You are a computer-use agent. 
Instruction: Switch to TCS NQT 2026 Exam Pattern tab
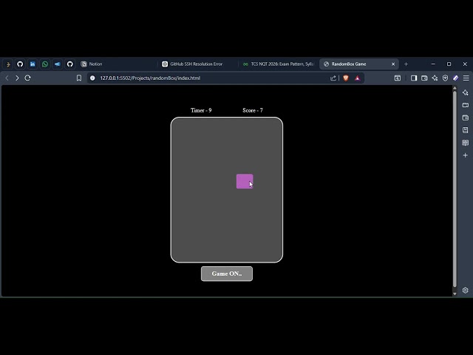point(279,64)
